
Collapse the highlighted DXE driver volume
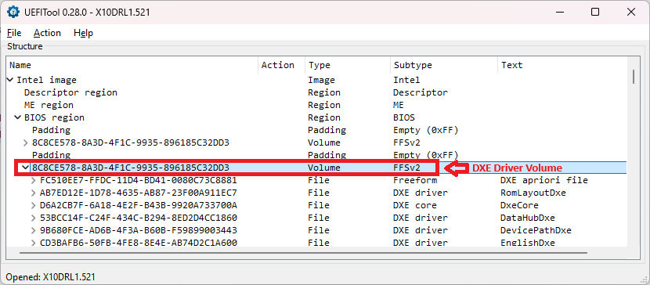tap(26, 168)
